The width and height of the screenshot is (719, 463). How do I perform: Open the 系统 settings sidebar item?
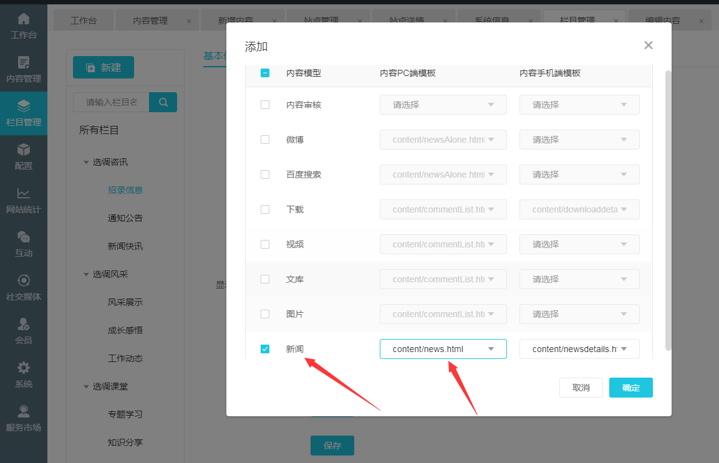[24, 375]
